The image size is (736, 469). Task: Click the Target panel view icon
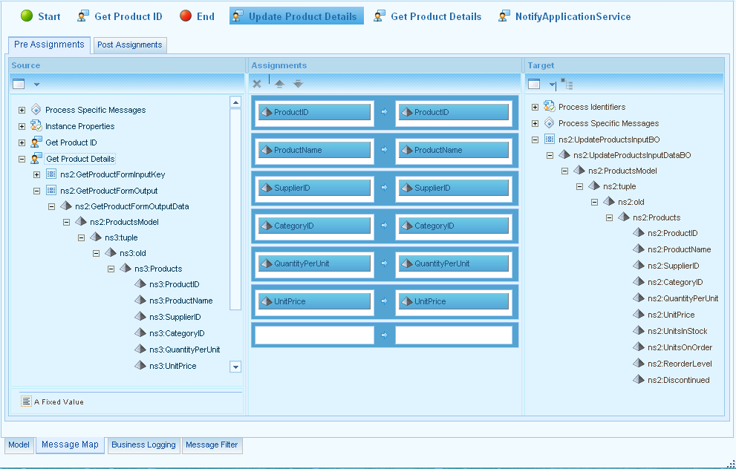(534, 84)
